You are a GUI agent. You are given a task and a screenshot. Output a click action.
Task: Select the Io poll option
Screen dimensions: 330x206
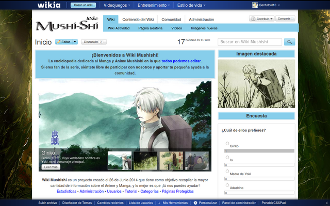point(227,157)
